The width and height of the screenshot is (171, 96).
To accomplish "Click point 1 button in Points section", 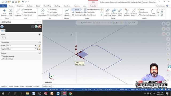I will [2, 38].
